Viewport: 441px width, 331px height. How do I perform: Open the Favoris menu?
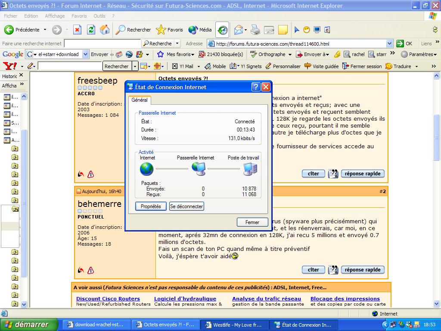click(79, 16)
